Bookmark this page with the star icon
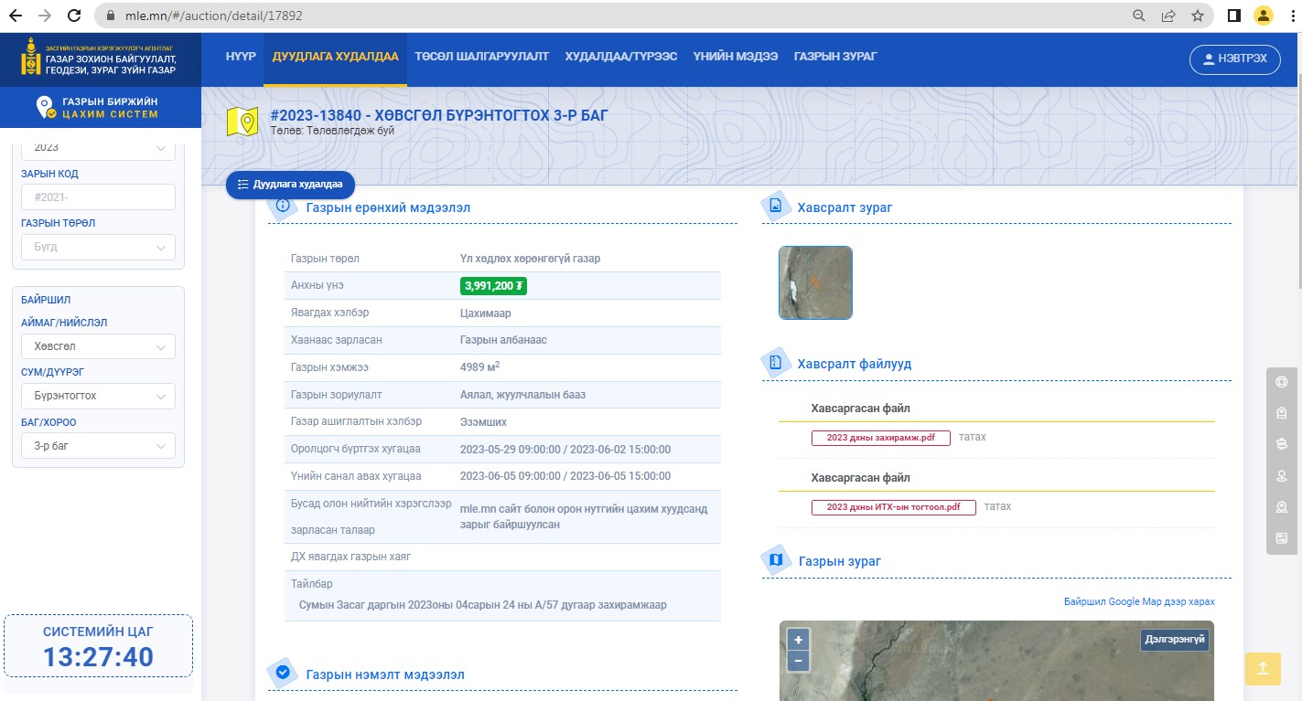The image size is (1302, 701). click(1197, 16)
